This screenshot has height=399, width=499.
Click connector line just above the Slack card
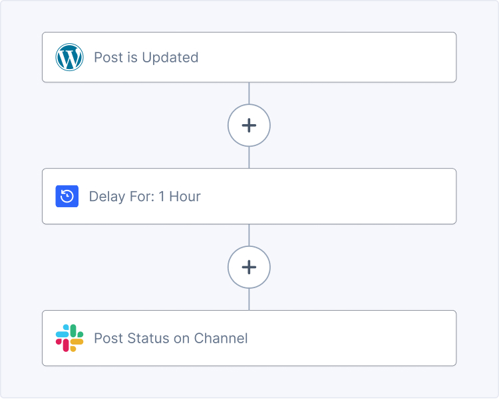pyautogui.click(x=249, y=299)
